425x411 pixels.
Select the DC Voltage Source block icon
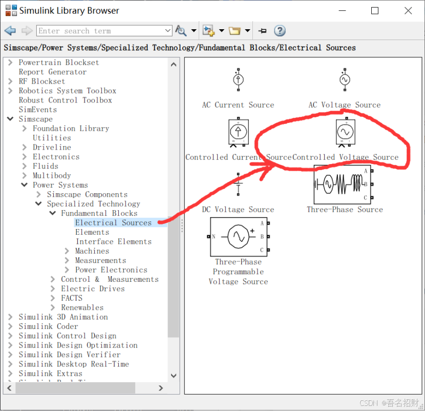[238, 184]
